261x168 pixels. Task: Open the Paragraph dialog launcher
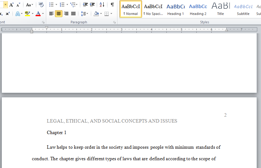click(114, 22)
